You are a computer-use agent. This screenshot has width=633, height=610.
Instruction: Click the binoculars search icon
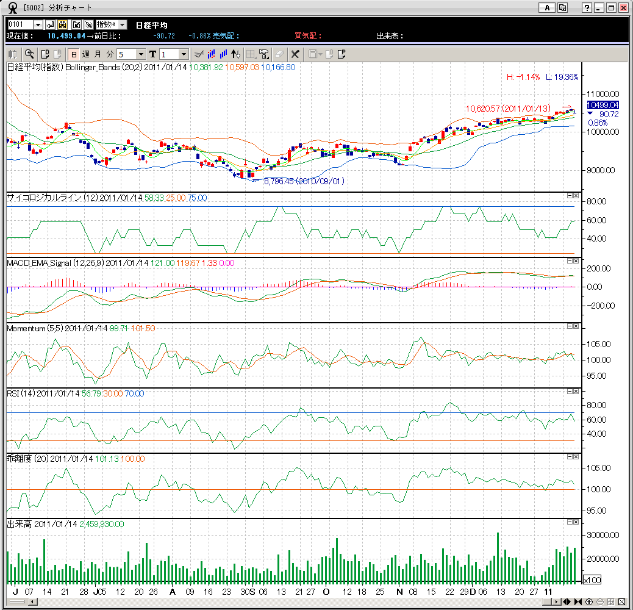coord(63,24)
